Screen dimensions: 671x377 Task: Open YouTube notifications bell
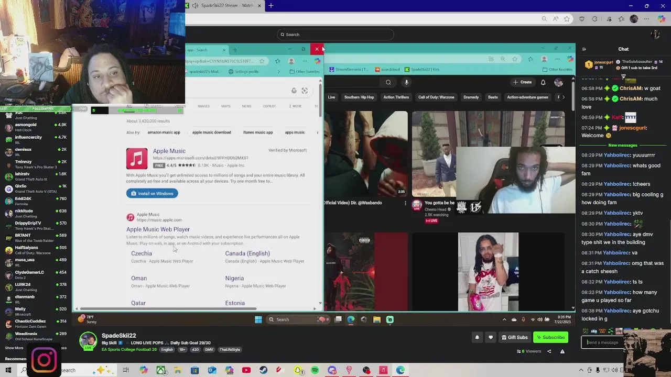543,82
